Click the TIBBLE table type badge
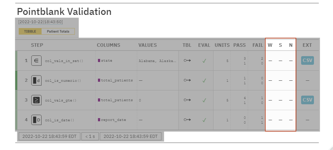The height and width of the screenshot is (150, 333). tap(30, 32)
